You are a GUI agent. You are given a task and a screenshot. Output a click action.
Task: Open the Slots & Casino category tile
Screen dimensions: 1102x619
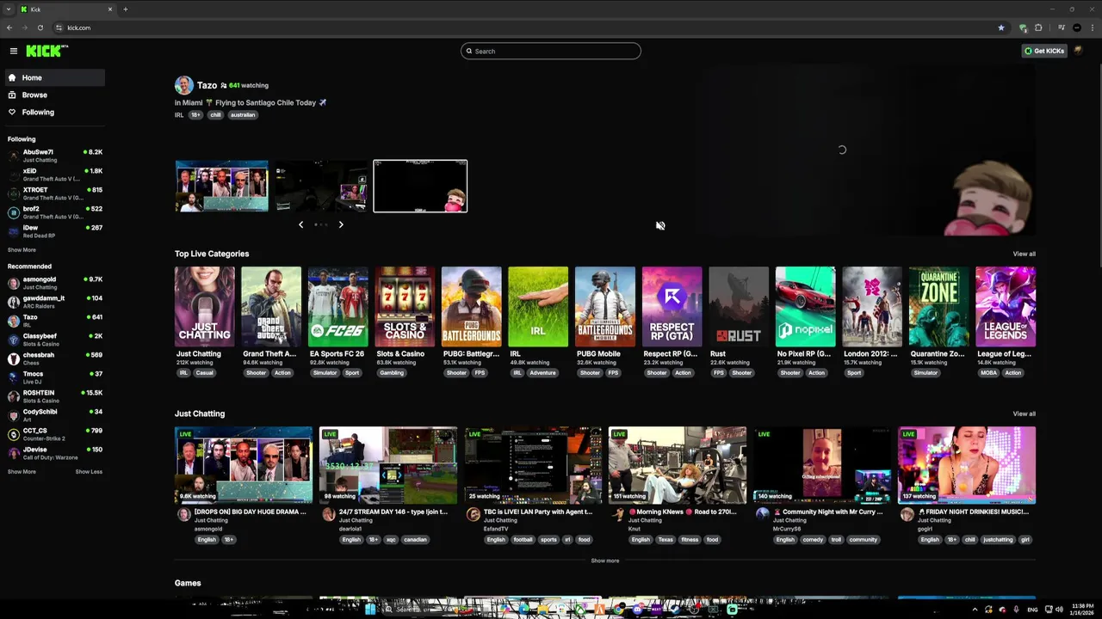(405, 307)
